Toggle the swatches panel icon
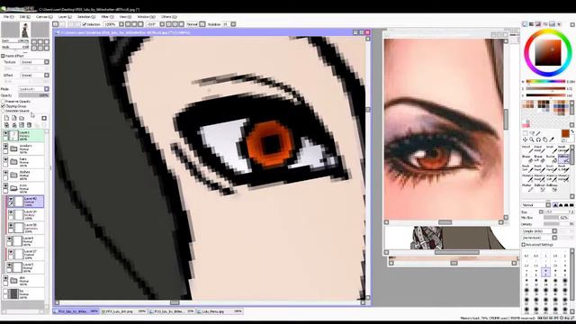 552,24
